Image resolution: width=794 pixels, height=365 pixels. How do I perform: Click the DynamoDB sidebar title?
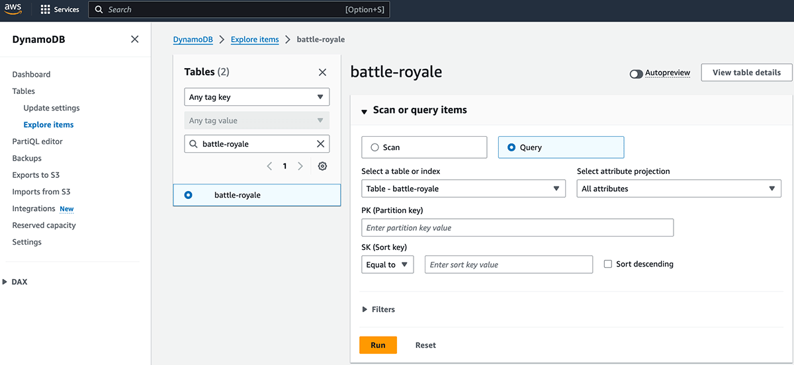[x=38, y=40]
